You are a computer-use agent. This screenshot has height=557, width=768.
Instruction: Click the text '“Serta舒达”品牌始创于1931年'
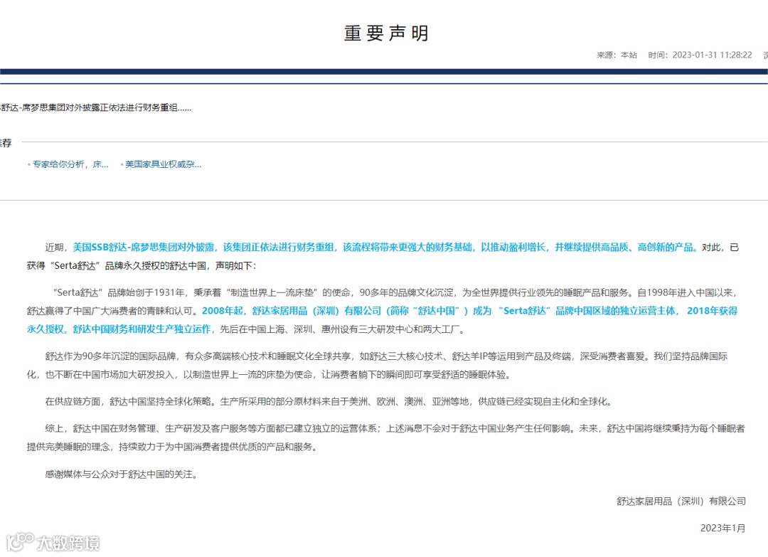[119, 292]
